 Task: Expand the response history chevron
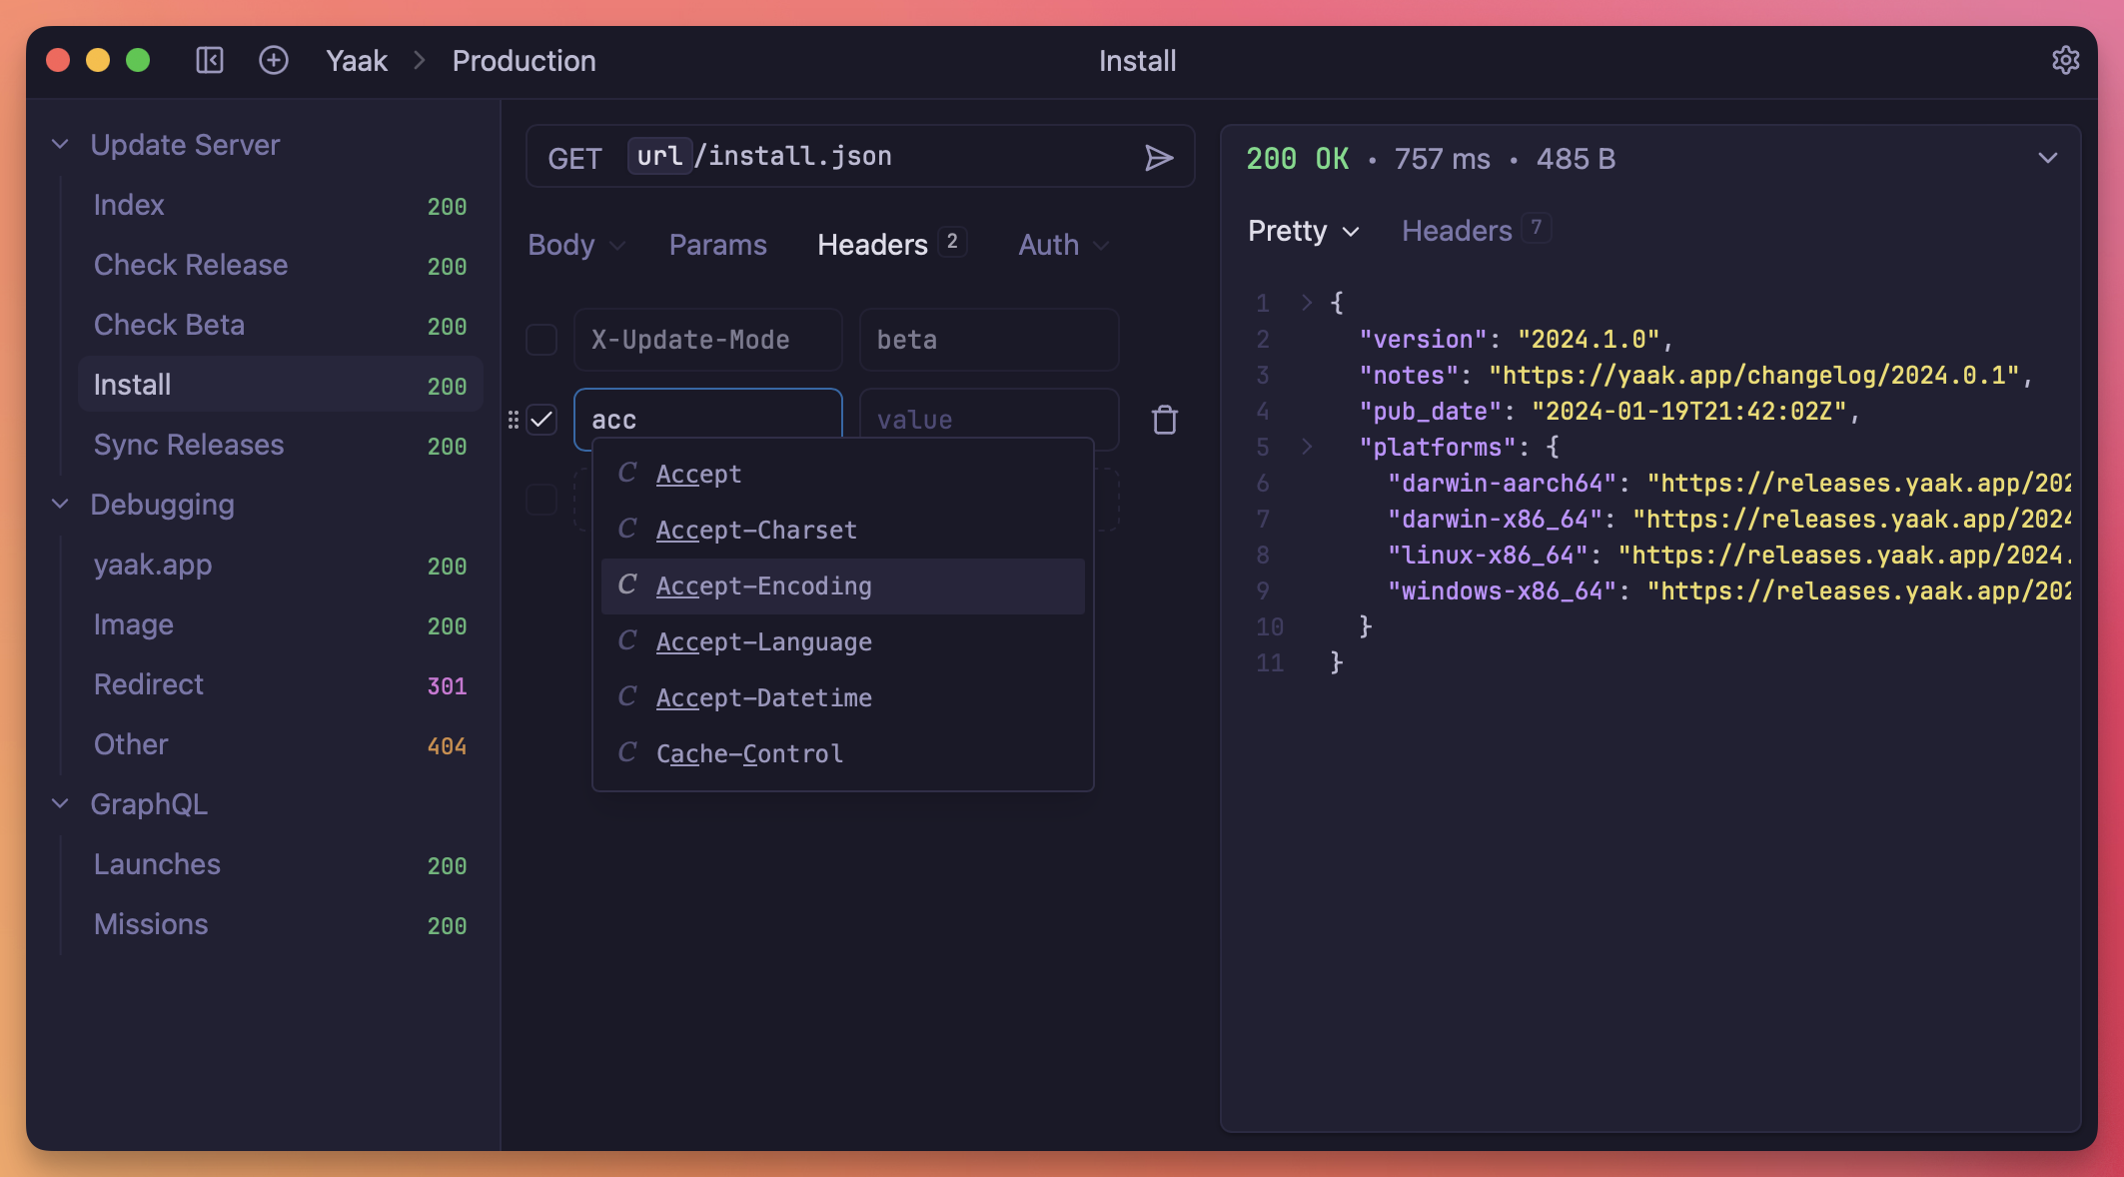pyautogui.click(x=2047, y=158)
